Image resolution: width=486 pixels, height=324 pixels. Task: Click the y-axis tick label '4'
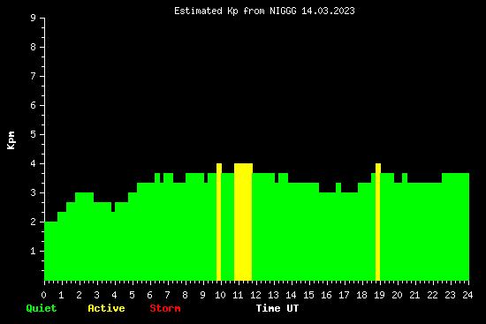tap(34, 163)
